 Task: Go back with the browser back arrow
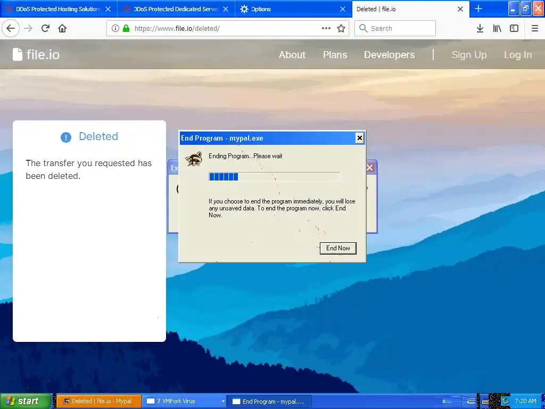point(11,29)
